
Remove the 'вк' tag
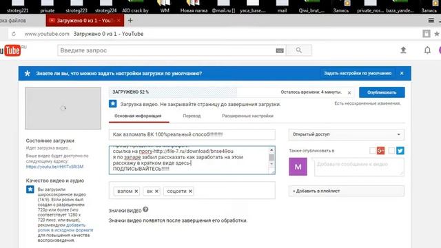(x=156, y=192)
